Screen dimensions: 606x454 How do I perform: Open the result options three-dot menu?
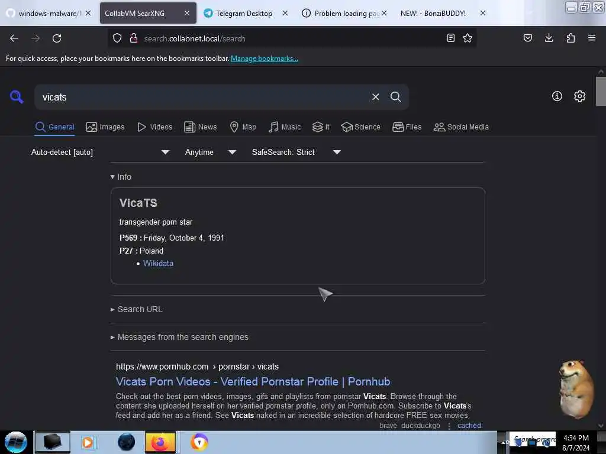point(449,426)
